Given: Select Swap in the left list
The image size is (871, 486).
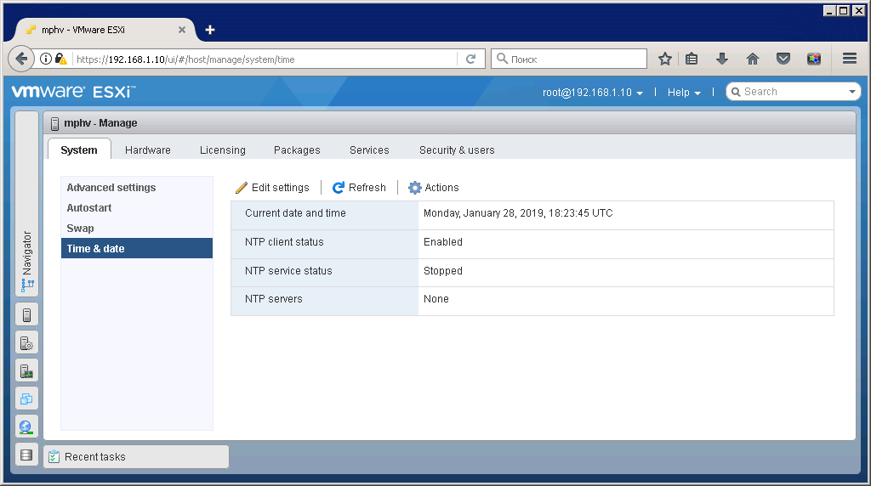Looking at the screenshot, I should 137,229.
